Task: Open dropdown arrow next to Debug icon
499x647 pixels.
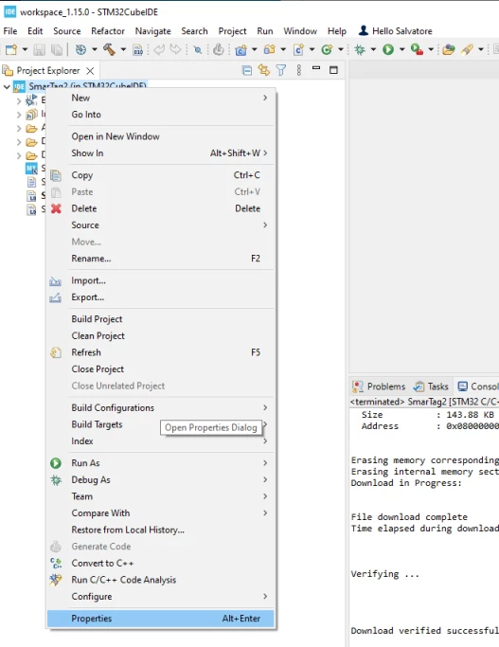Action: [373, 50]
